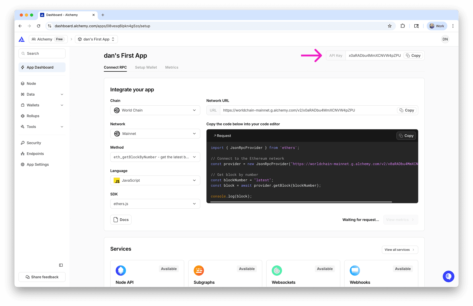473x306 pixels.
Task: Open Security from the sidebar
Action: (34, 143)
